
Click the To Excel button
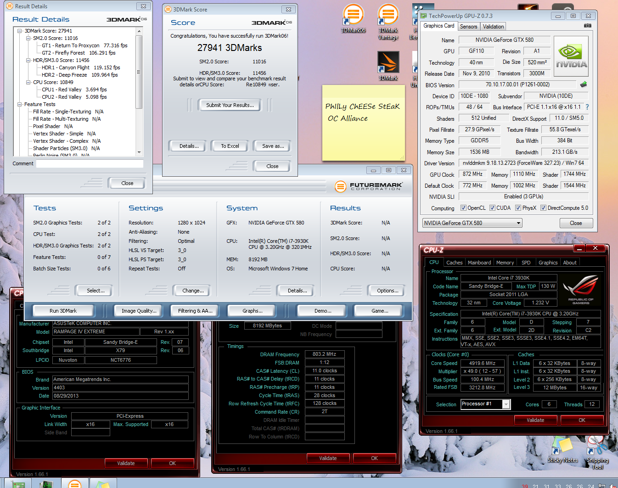[x=230, y=146]
